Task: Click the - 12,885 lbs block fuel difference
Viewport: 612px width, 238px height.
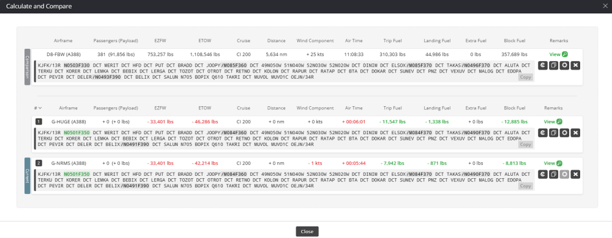Action: tap(514, 121)
